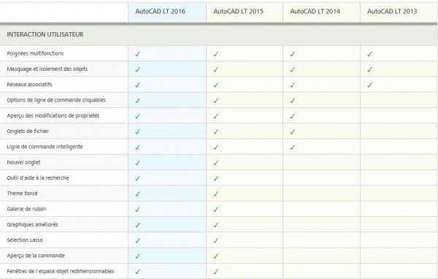
Task: Click the Thème foncé row label
Action: click(22, 194)
